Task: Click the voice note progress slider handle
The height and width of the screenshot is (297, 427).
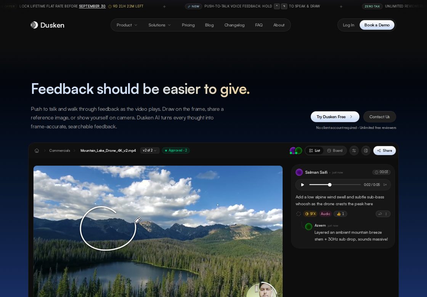Action: pyautogui.click(x=330, y=185)
